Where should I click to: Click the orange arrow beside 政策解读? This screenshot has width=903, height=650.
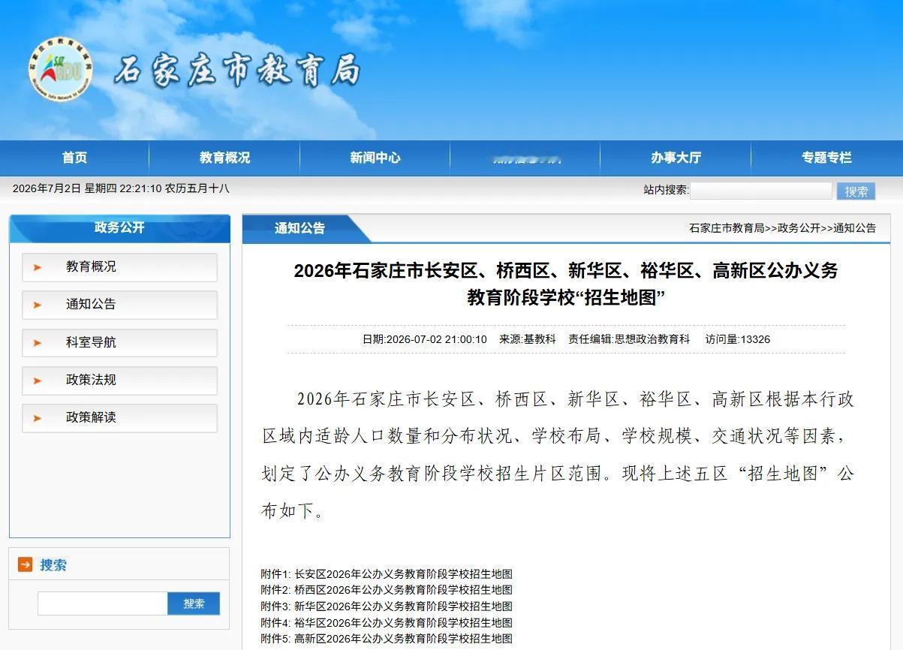tap(38, 418)
